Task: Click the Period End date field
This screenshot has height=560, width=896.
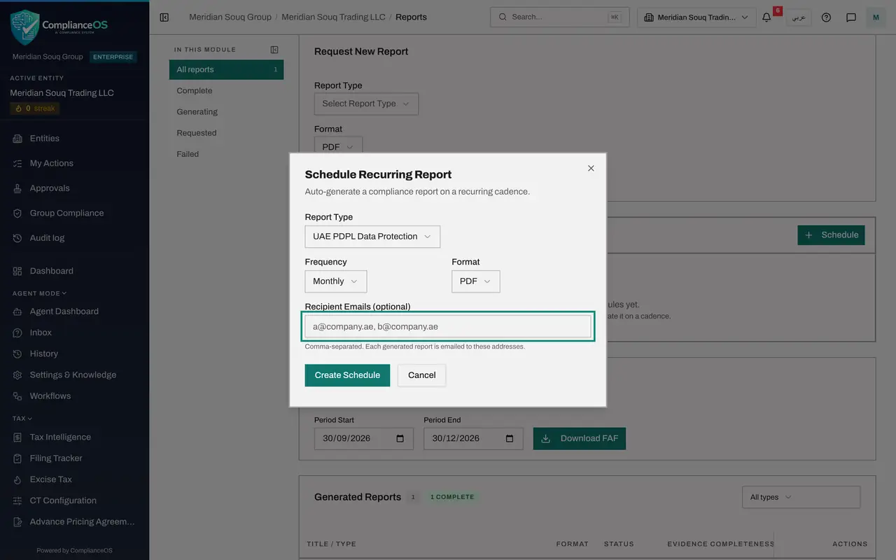Action: (x=473, y=438)
